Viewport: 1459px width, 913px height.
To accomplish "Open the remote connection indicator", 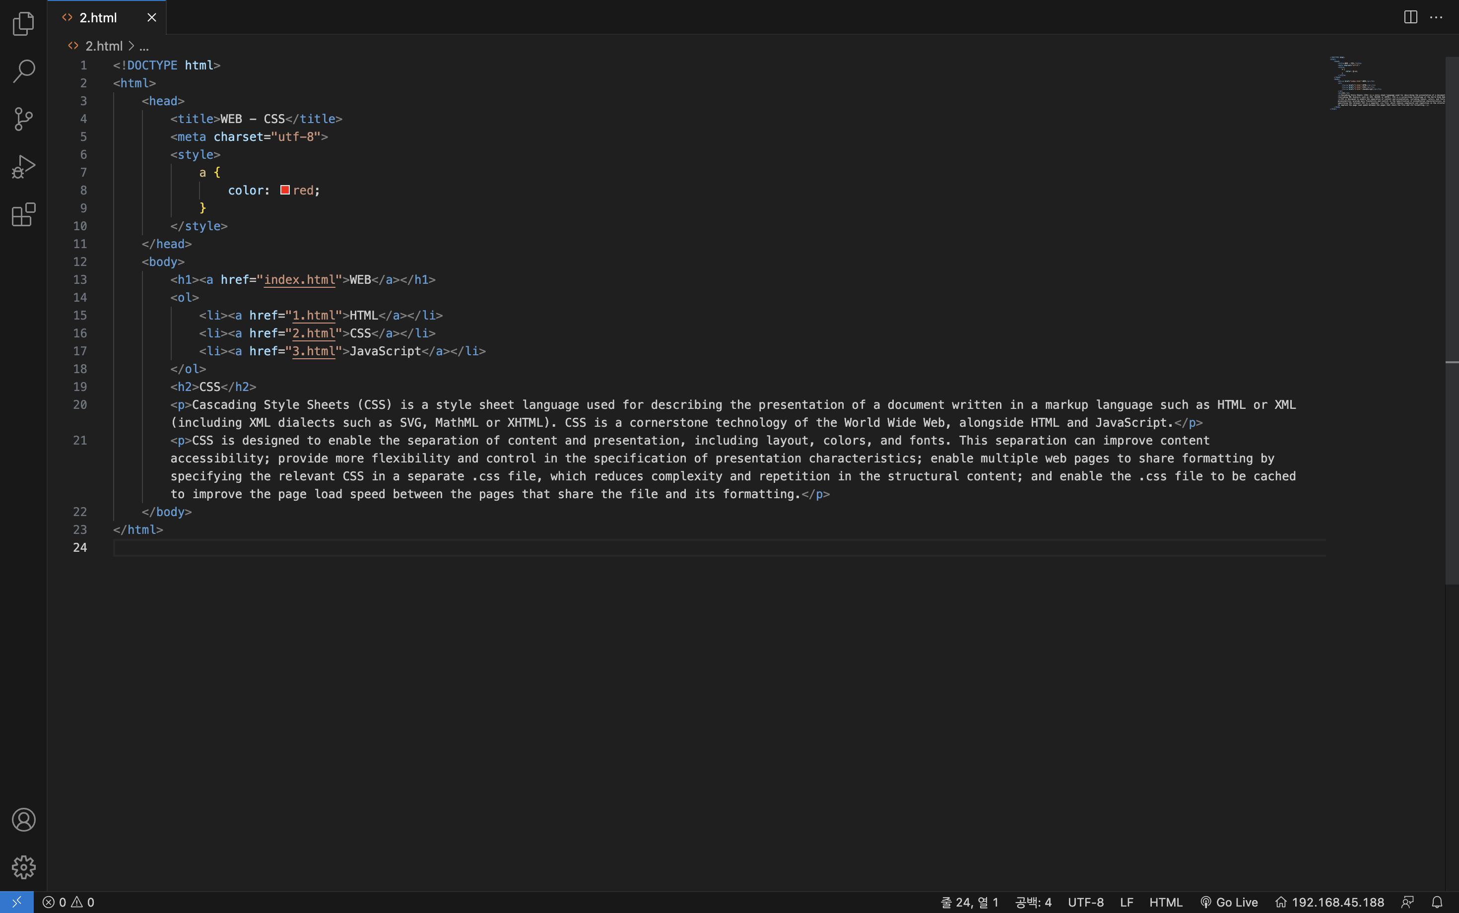I will pos(17,902).
